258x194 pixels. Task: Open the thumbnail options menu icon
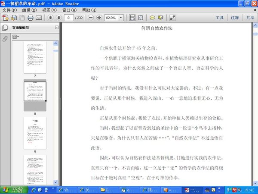click(15, 37)
